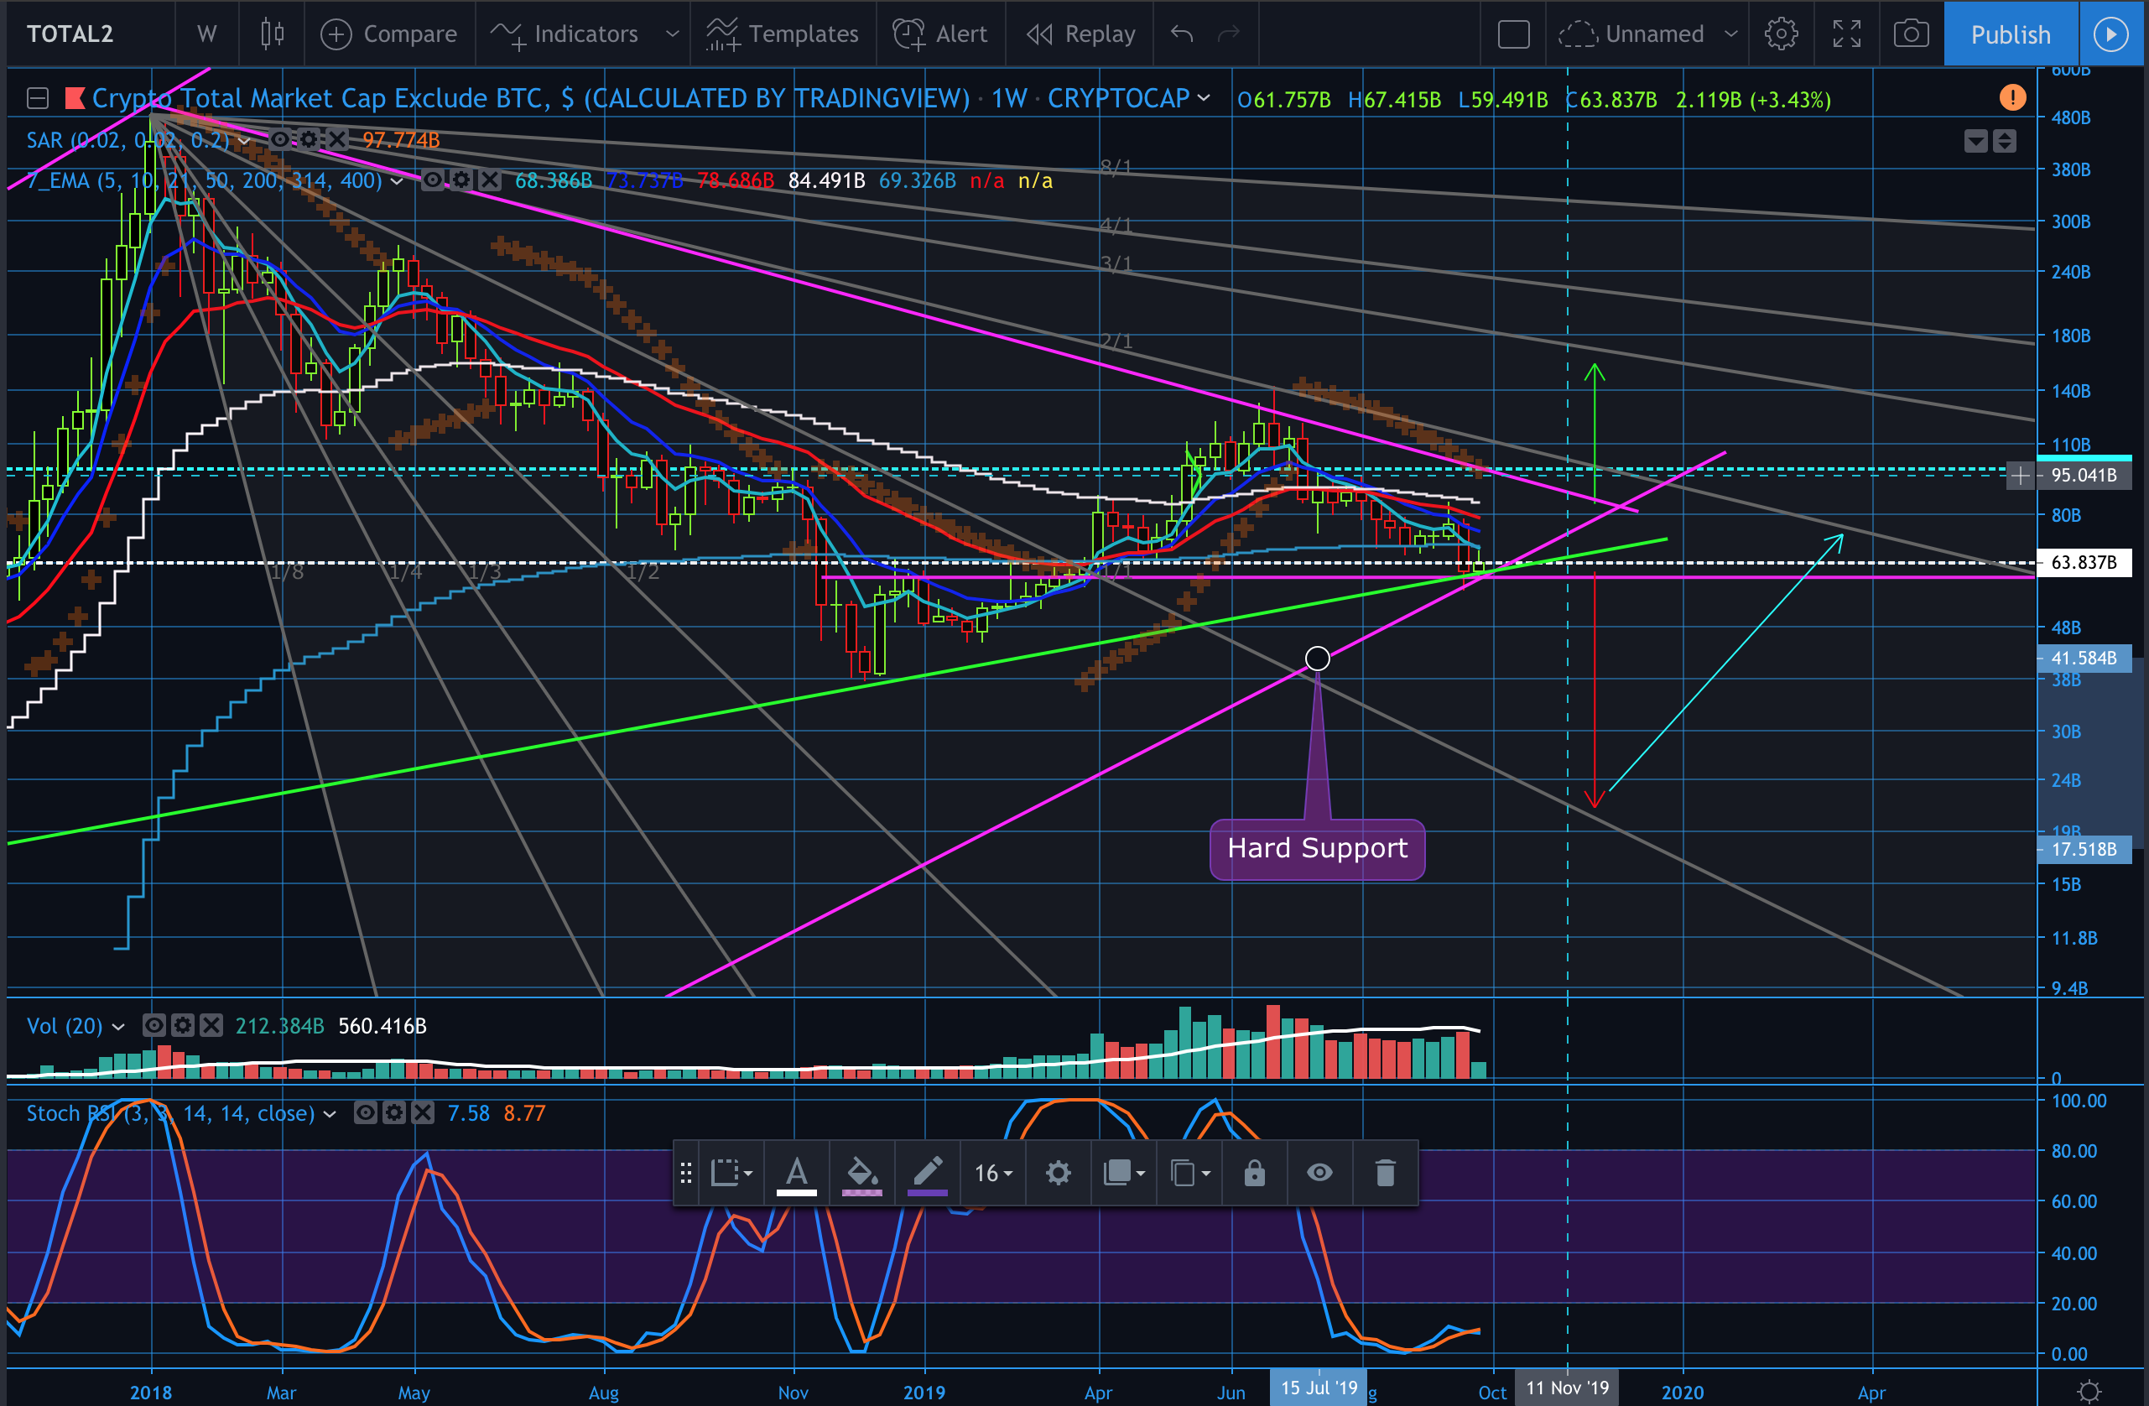Expand the Indicators favorites dropdown arrow
2149x1406 pixels.
coord(672,34)
